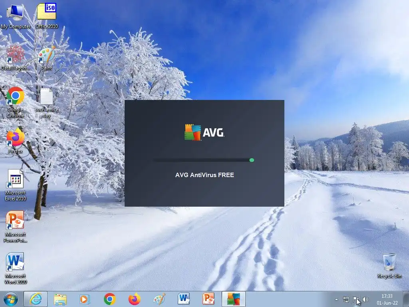
Task: Open network status tray icon
Action: [x=346, y=299]
